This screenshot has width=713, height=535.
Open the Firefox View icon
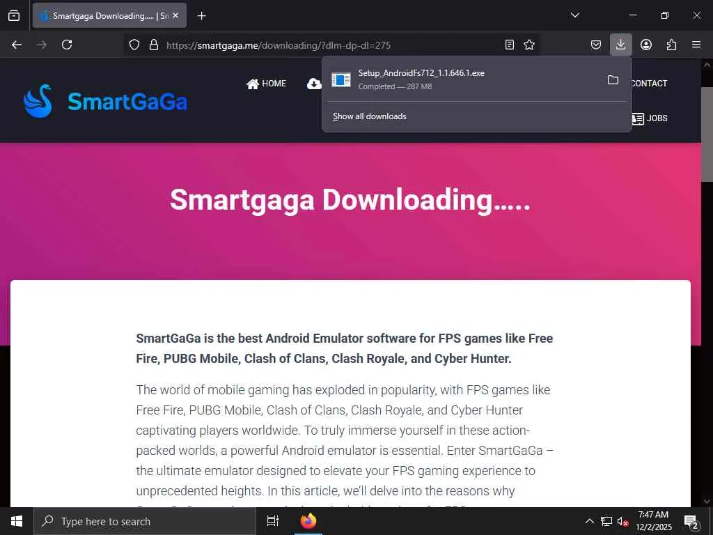[14, 15]
